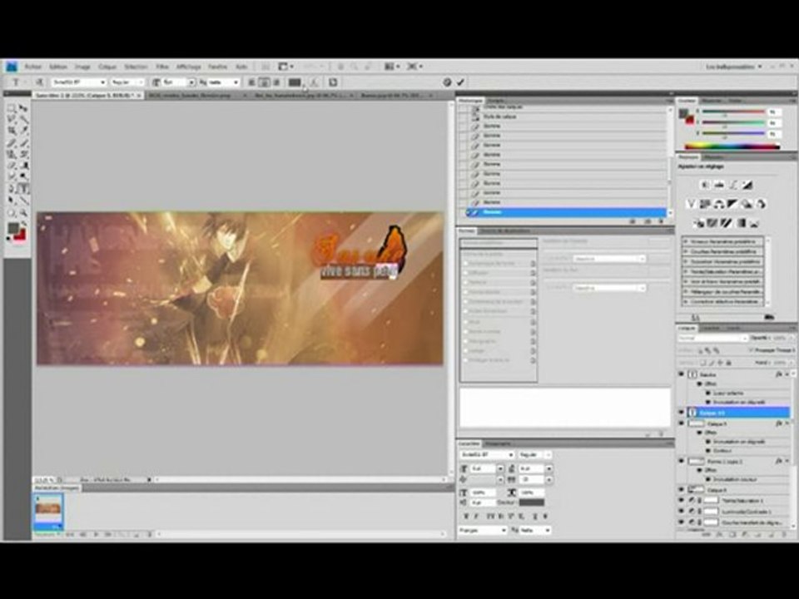Select Courbes Paramètres prédéfinis preset row
The width and height of the screenshot is (799, 599).
pyautogui.click(x=722, y=251)
